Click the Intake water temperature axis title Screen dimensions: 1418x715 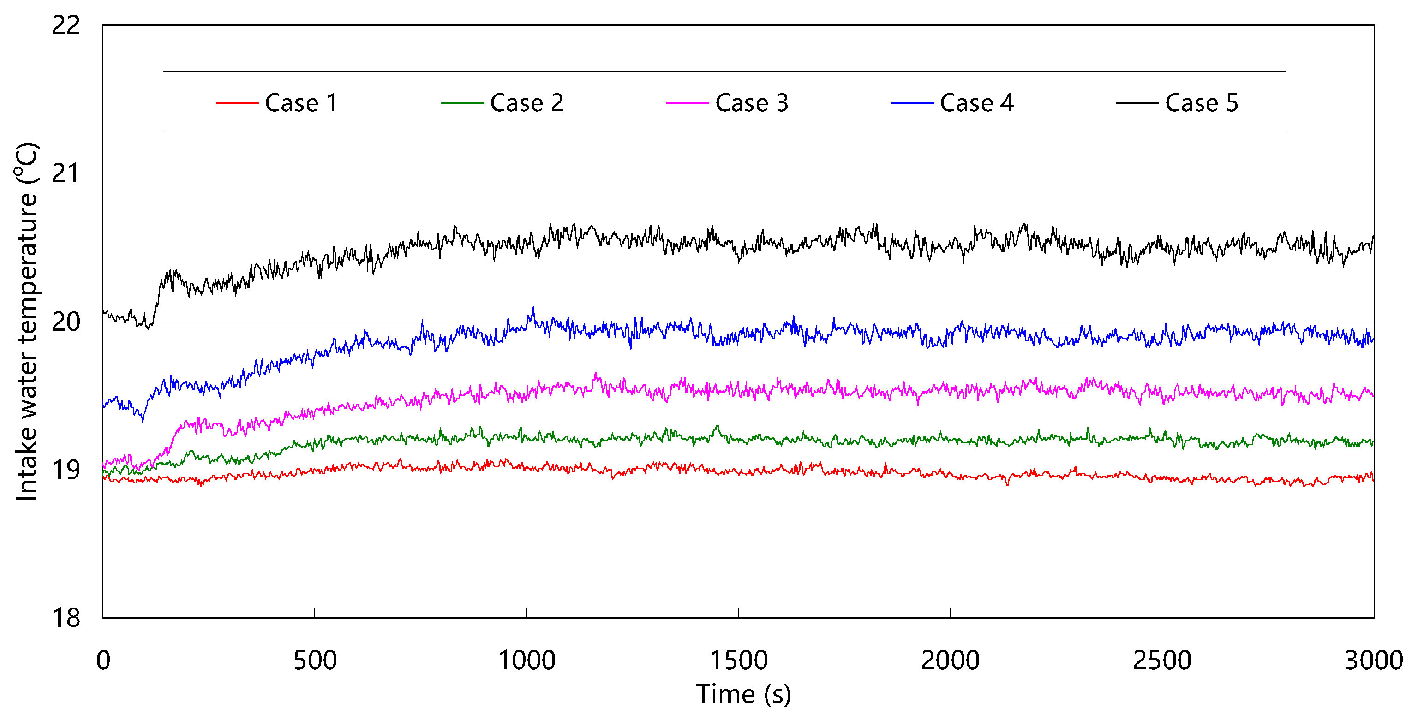point(26,322)
